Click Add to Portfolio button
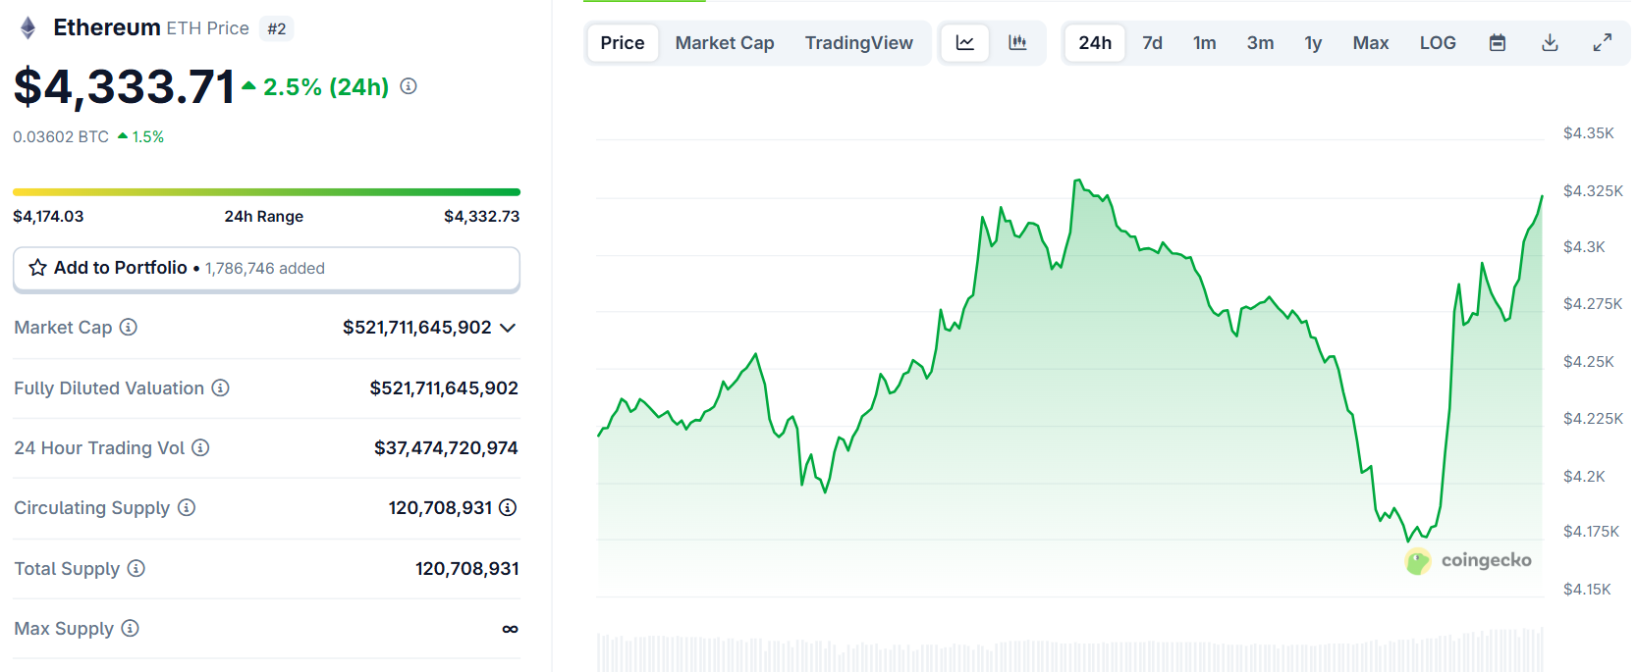 (266, 269)
